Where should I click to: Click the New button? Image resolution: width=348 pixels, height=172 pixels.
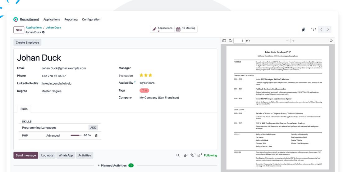(x=19, y=30)
